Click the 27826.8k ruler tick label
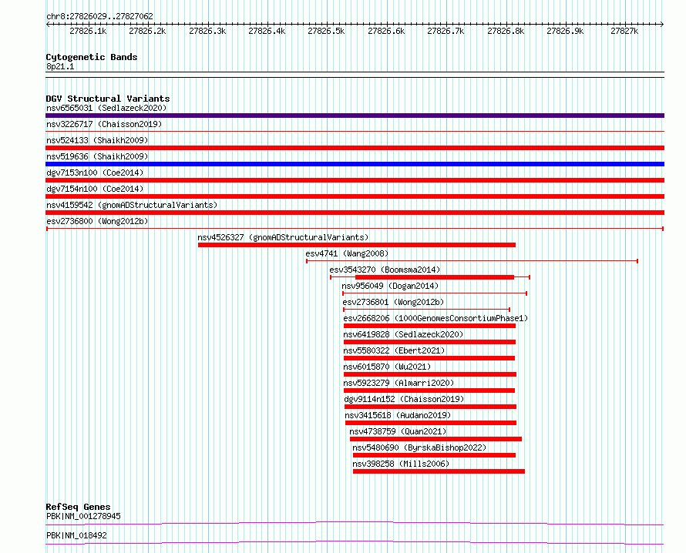 click(x=506, y=31)
